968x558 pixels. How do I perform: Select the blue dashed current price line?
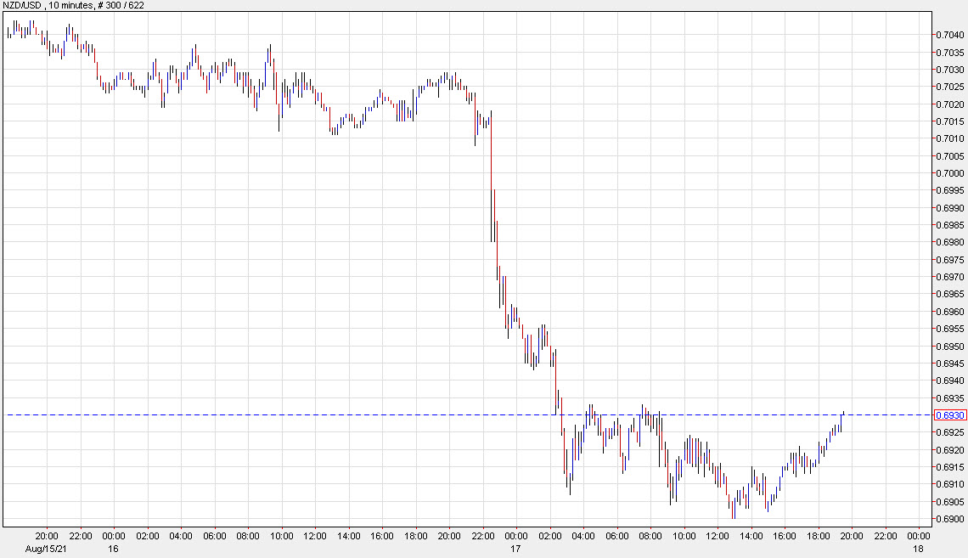[340, 414]
